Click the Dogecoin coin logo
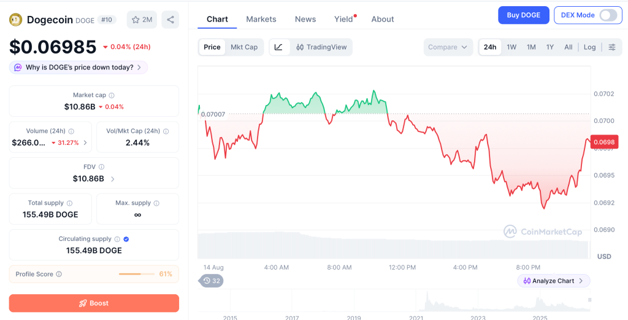 15,20
